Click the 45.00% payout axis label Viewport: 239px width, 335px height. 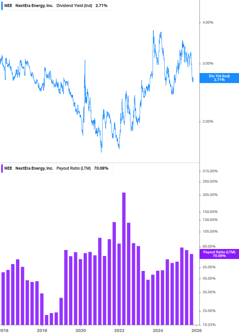point(209,278)
